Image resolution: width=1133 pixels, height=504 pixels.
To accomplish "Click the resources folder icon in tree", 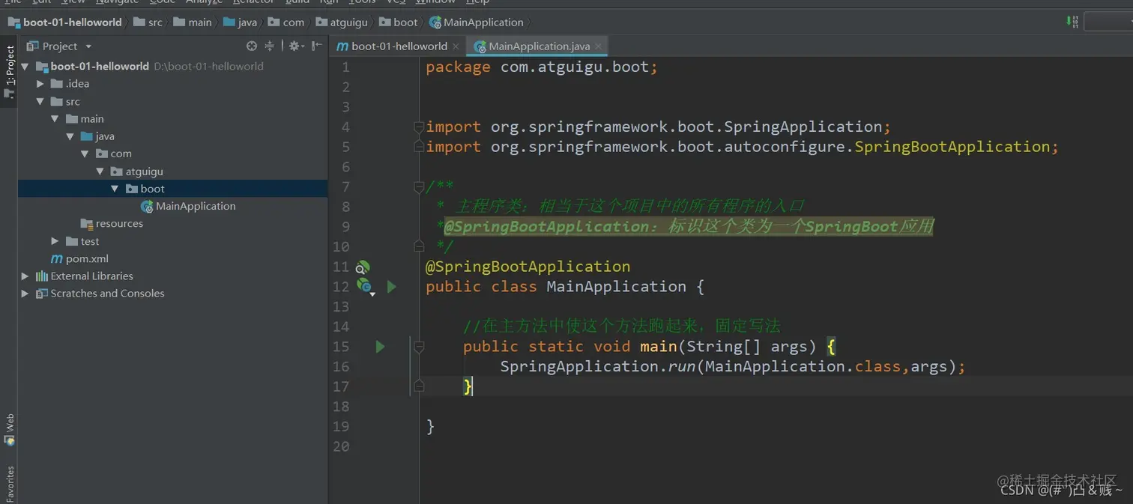I will pos(87,224).
